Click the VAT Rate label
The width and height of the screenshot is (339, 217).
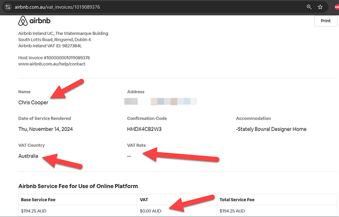(x=137, y=145)
